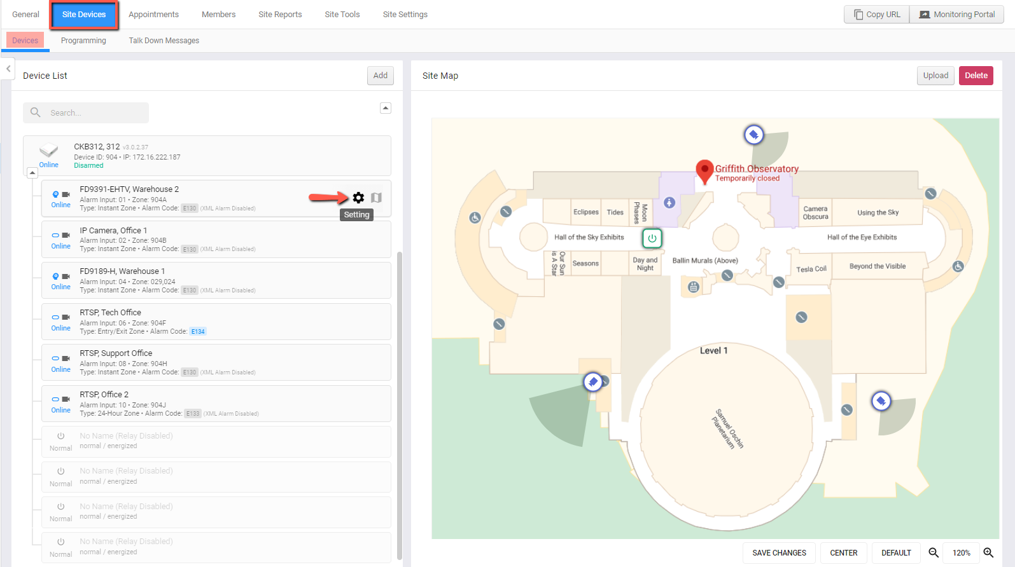
Task: Collapse the device list with the up arrow
Action: point(386,108)
